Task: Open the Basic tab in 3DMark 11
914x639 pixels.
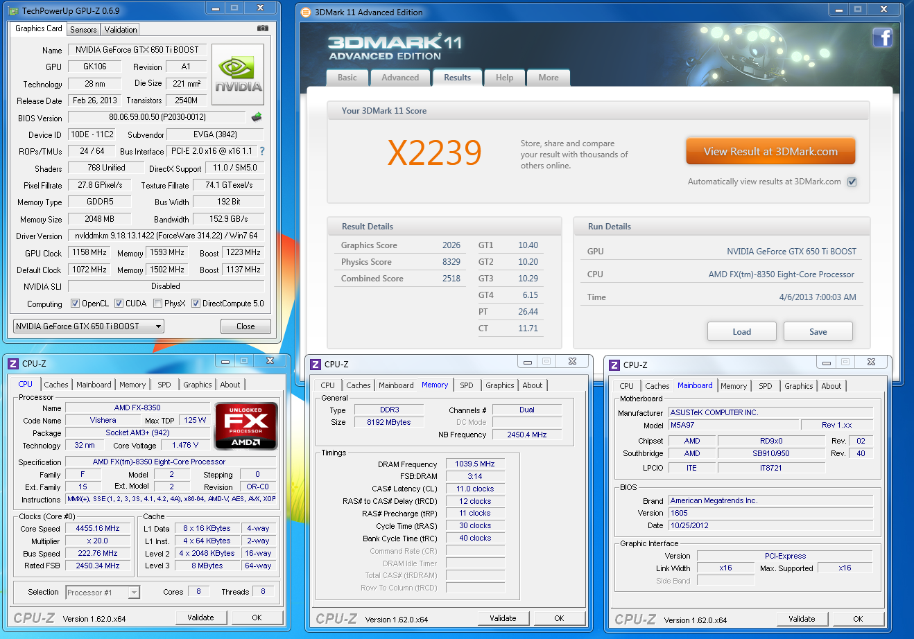Action: (x=347, y=78)
